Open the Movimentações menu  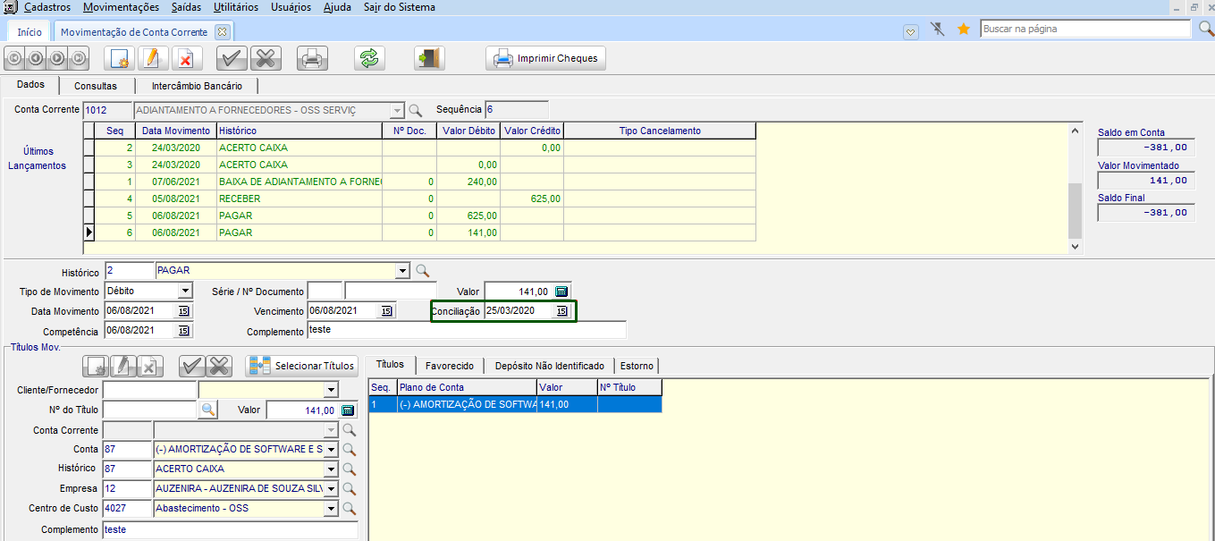click(122, 7)
